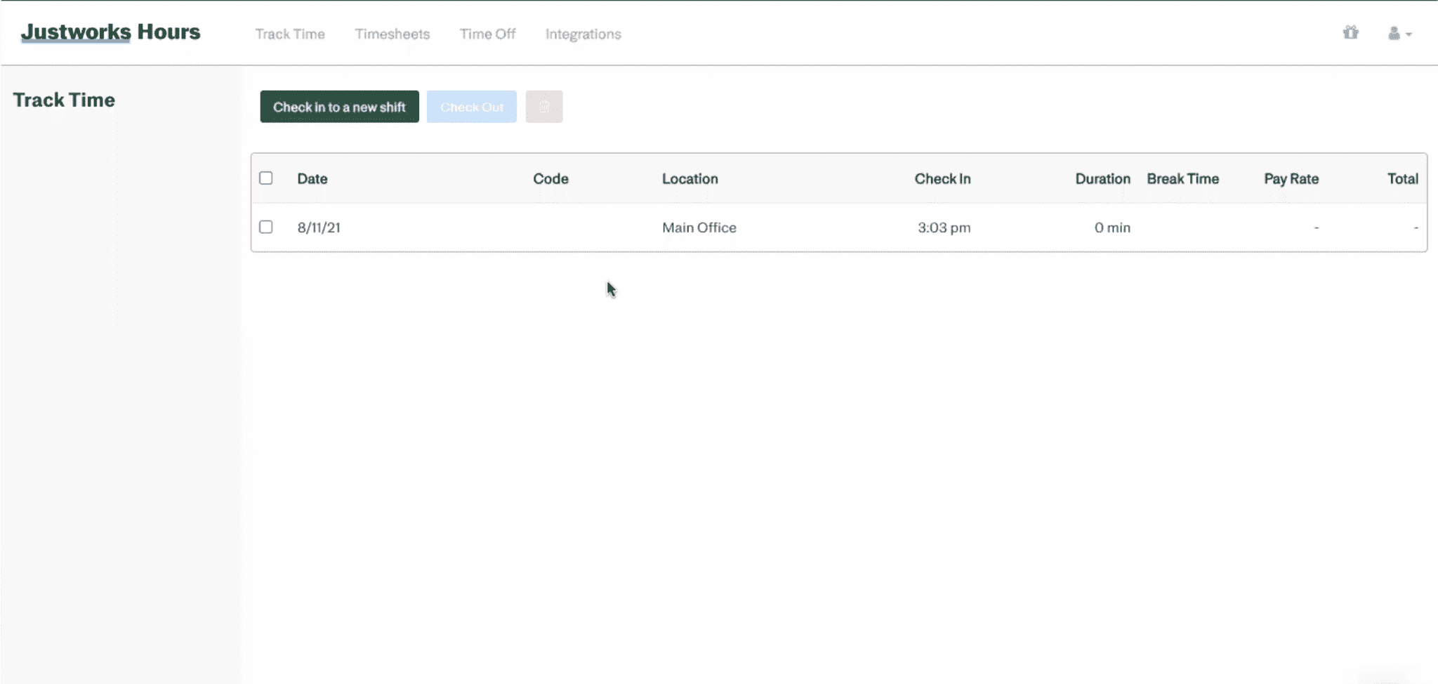This screenshot has width=1438, height=684.
Task: Toggle the select-all checkbox in table header
Action: click(x=266, y=178)
